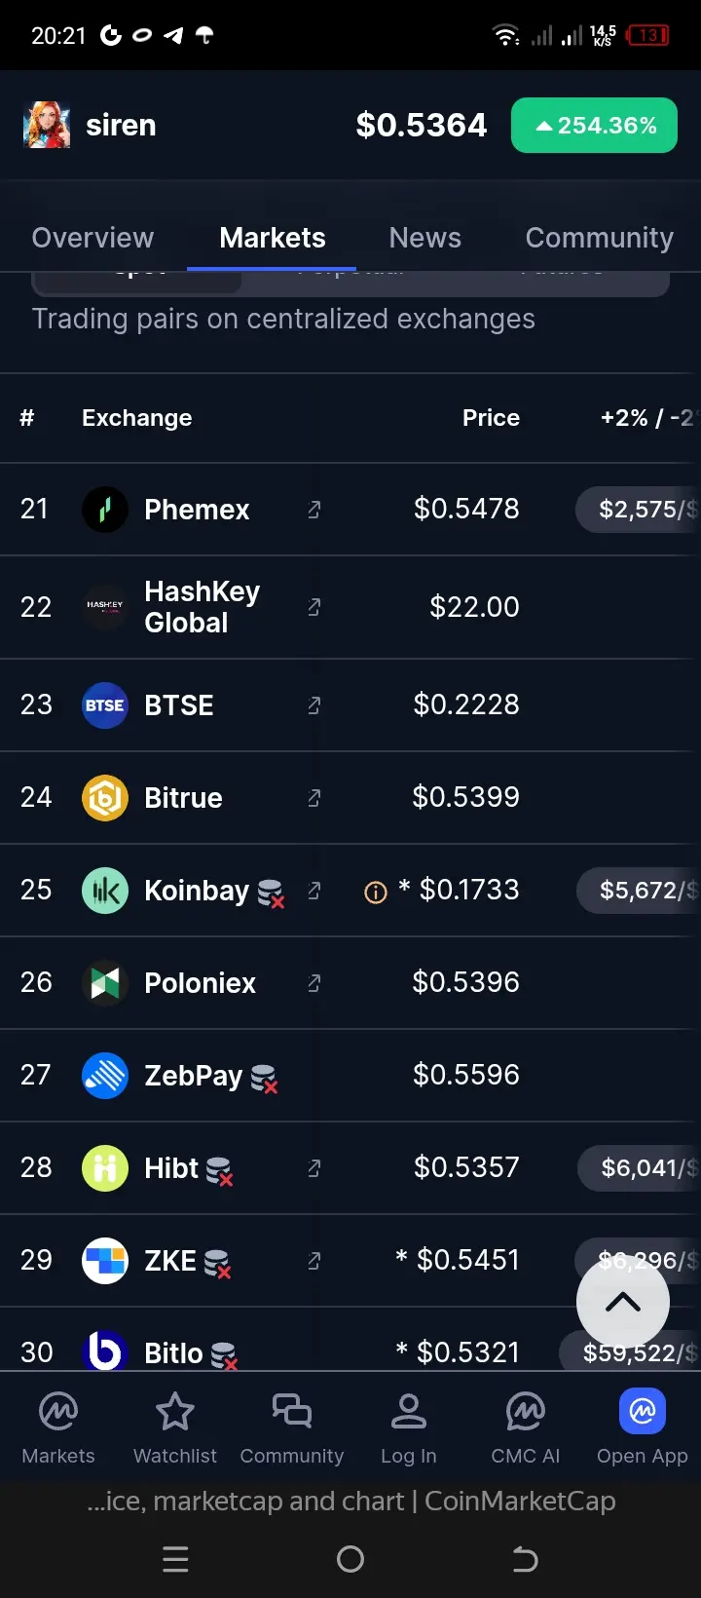Open Community chat icon in bottom bar

click(x=292, y=1412)
